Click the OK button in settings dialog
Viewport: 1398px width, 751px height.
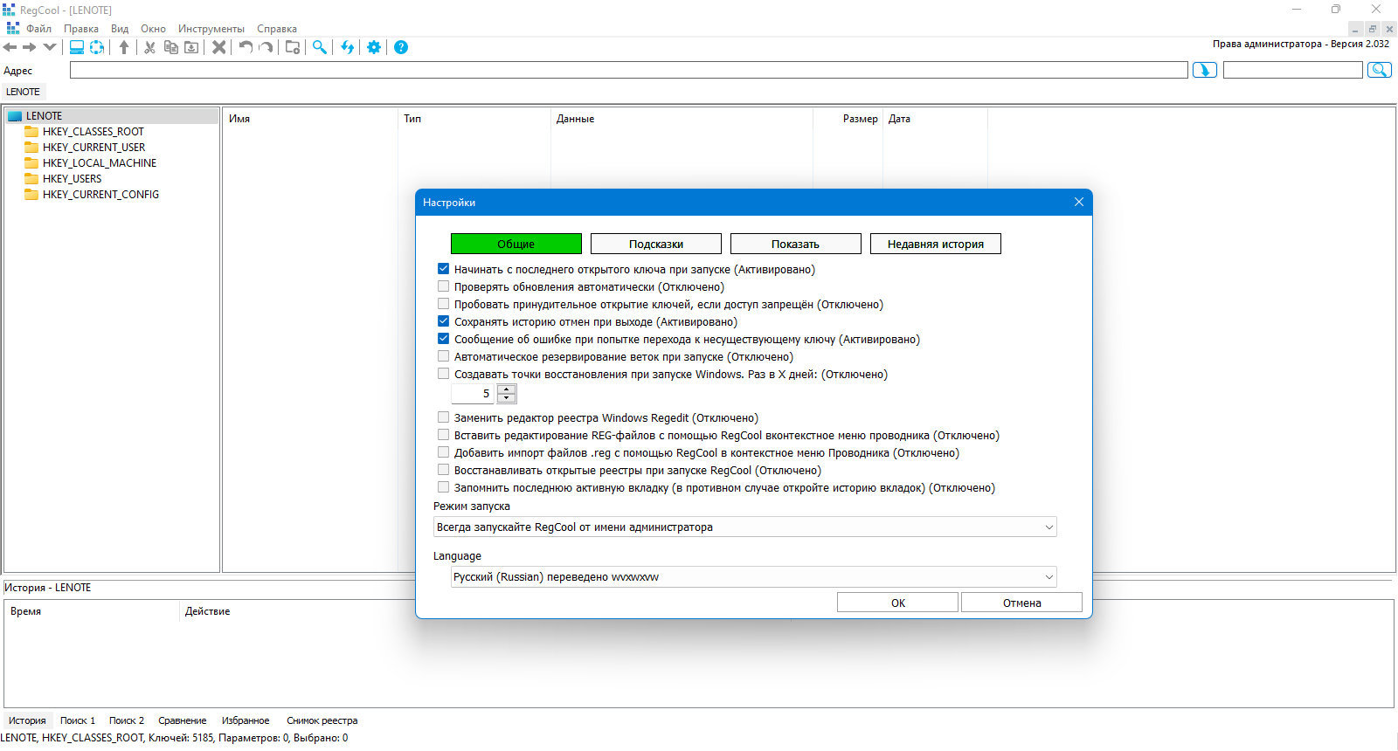(x=897, y=603)
